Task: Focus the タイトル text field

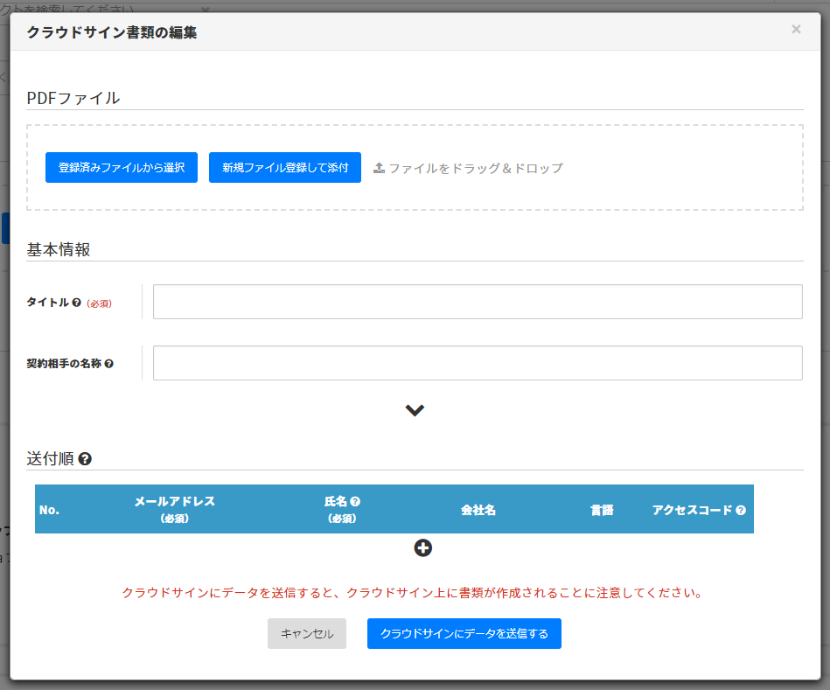Action: pyautogui.click(x=478, y=302)
